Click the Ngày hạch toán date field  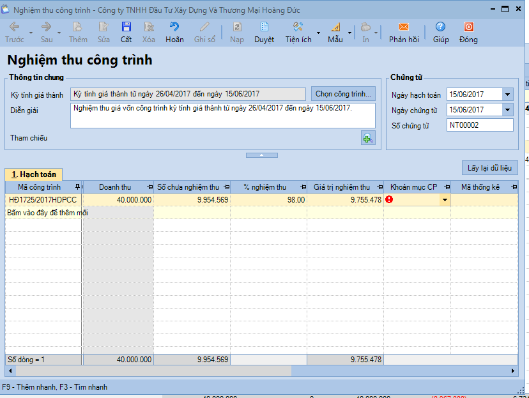coord(474,95)
